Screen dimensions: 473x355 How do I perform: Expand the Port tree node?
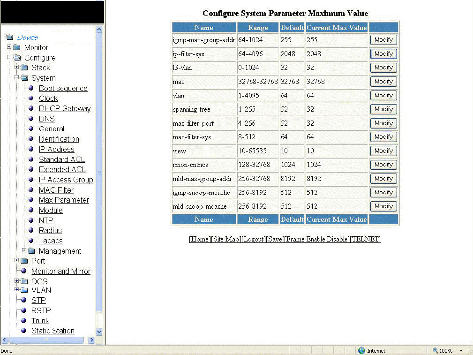click(x=16, y=260)
